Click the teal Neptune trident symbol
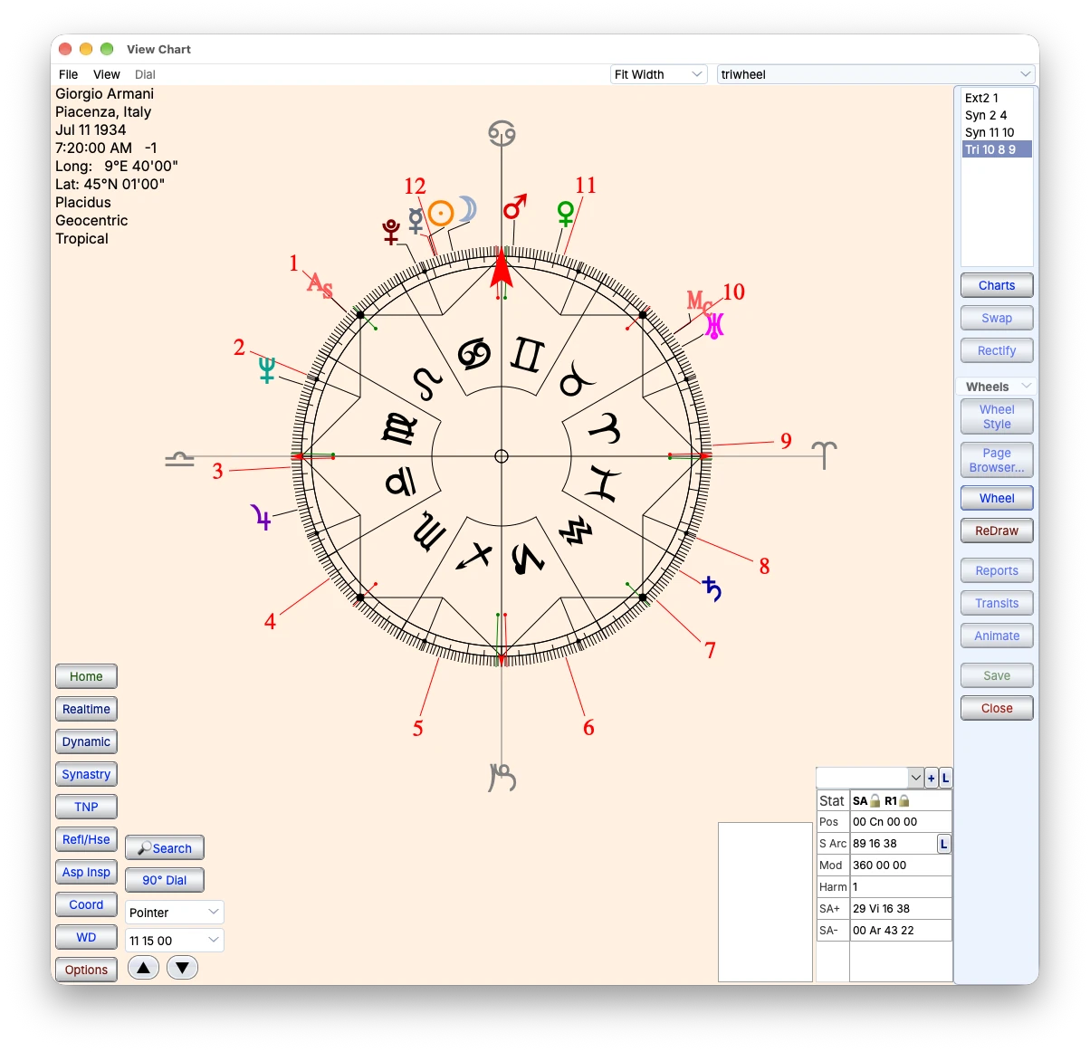This screenshot has height=1052, width=1090. [x=267, y=369]
